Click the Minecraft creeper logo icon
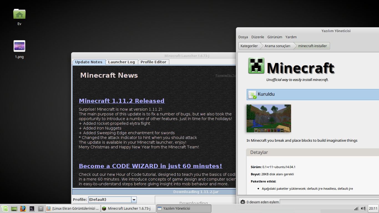The image size is (379, 213). (256, 66)
